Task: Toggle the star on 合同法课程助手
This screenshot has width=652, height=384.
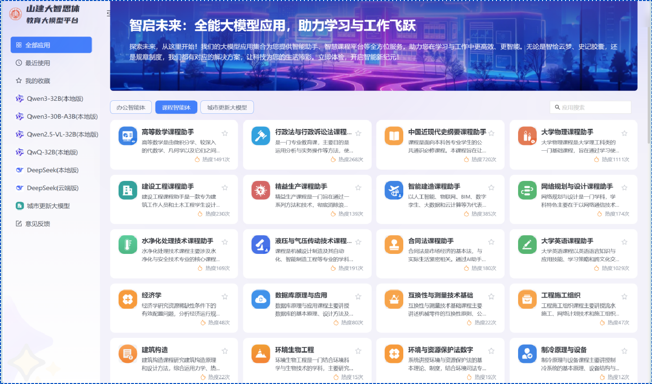Action: pos(491,242)
